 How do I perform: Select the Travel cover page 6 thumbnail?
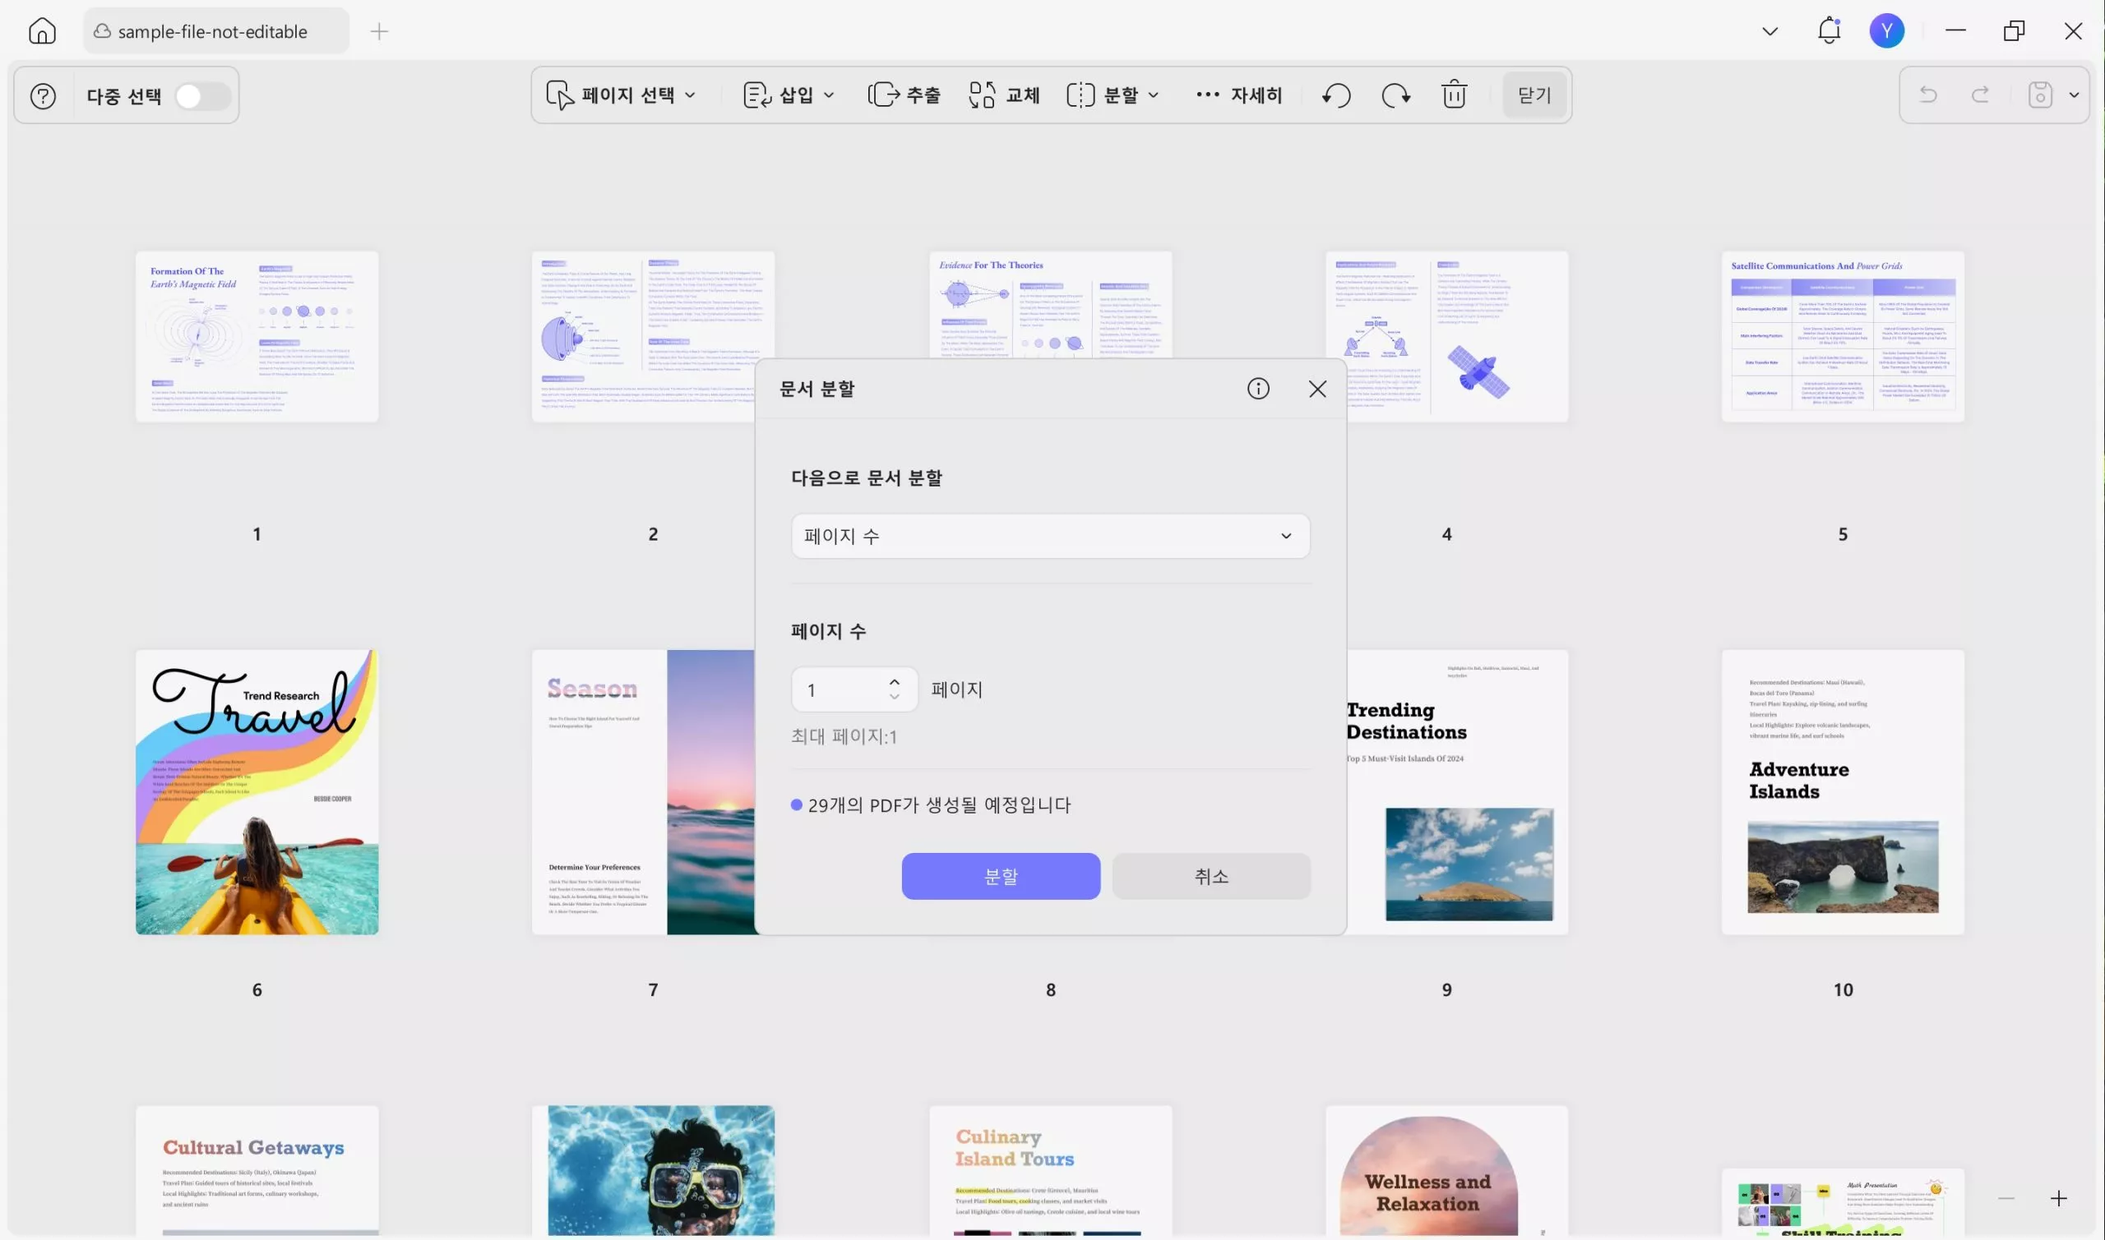(257, 792)
